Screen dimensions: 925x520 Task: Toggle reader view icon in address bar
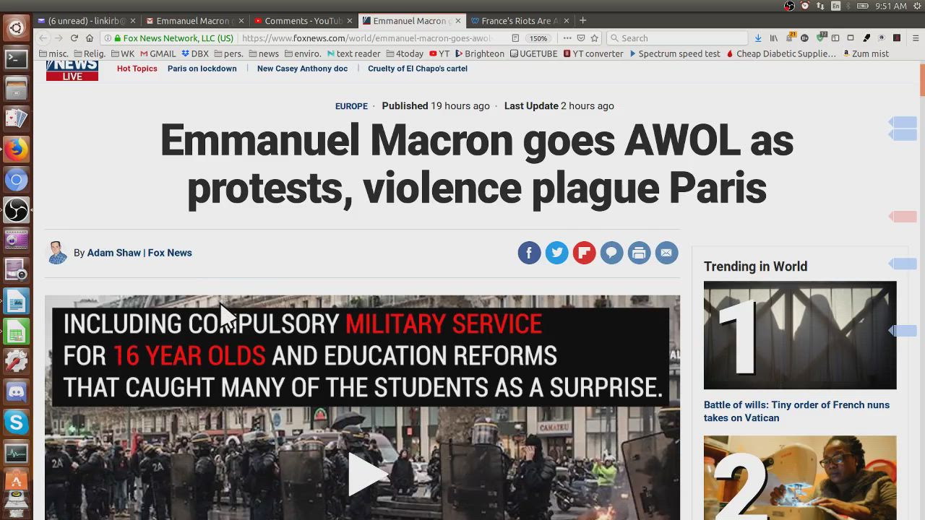point(515,38)
